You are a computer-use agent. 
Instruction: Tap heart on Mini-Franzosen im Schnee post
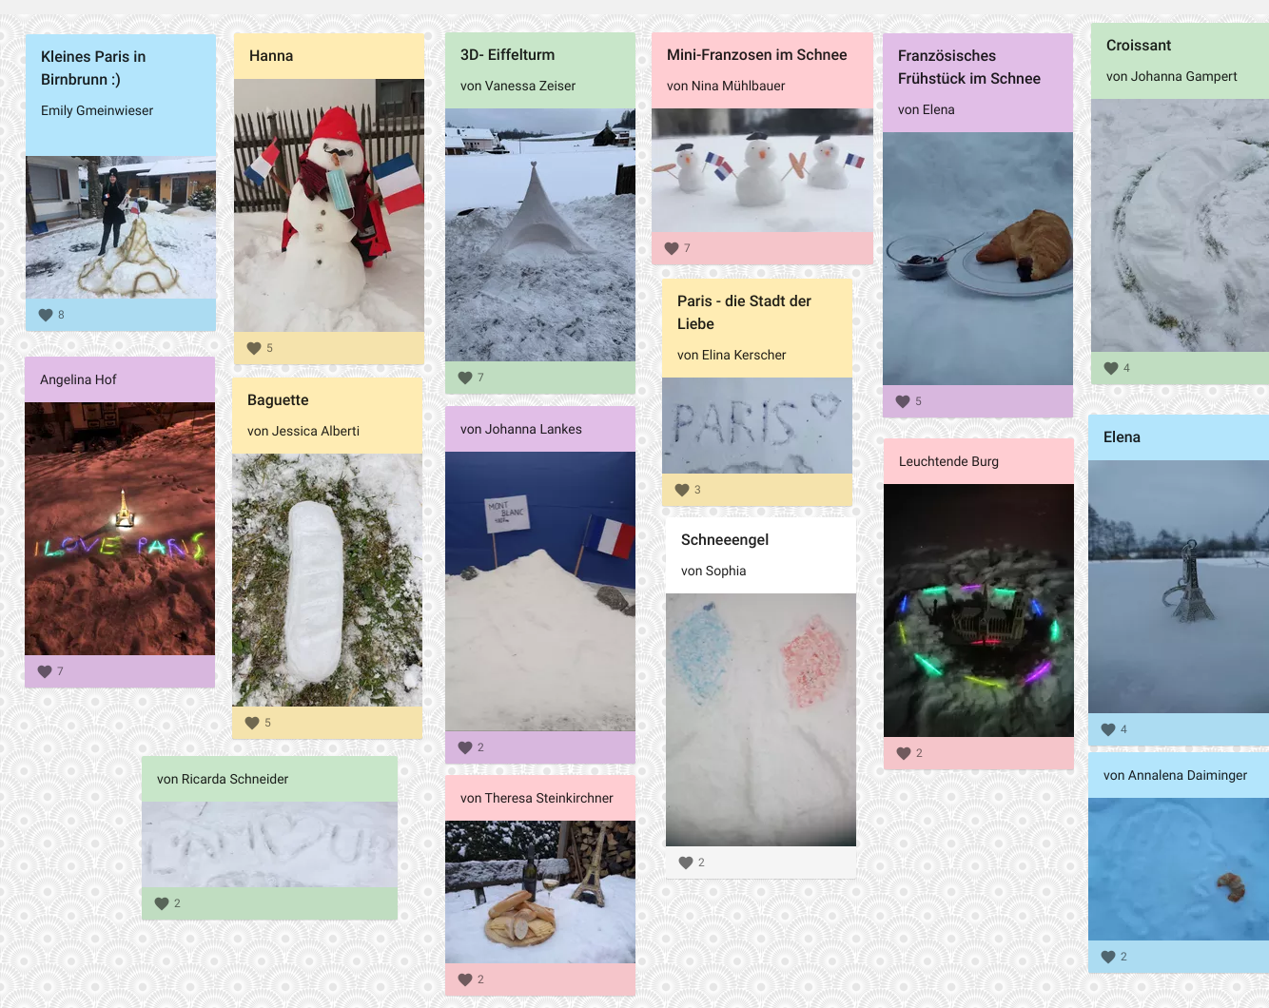click(672, 248)
